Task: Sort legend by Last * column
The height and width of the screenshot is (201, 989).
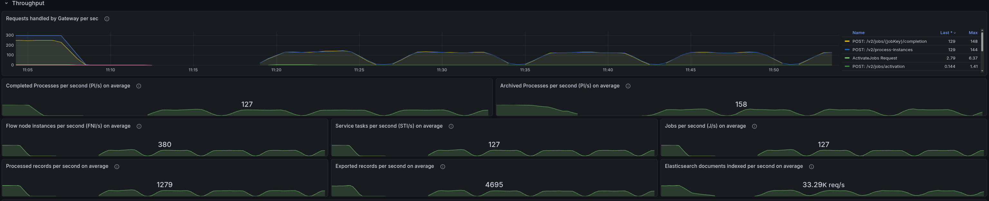Action: tap(947, 33)
